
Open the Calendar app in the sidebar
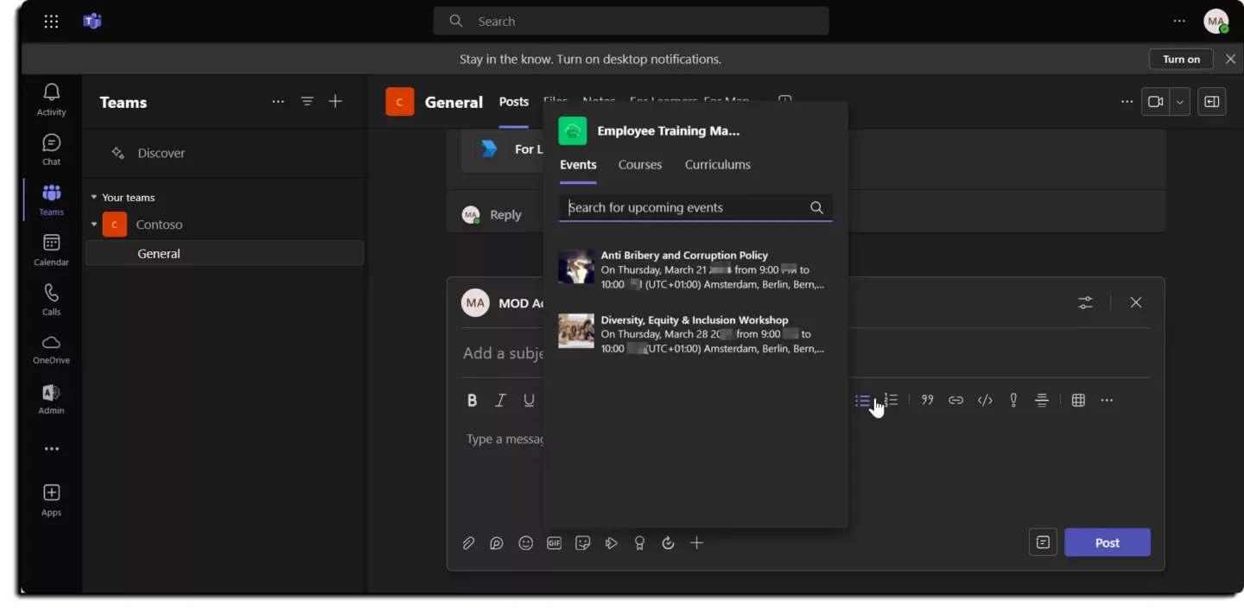(51, 250)
